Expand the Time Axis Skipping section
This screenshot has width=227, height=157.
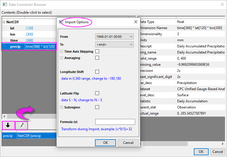click(x=61, y=51)
